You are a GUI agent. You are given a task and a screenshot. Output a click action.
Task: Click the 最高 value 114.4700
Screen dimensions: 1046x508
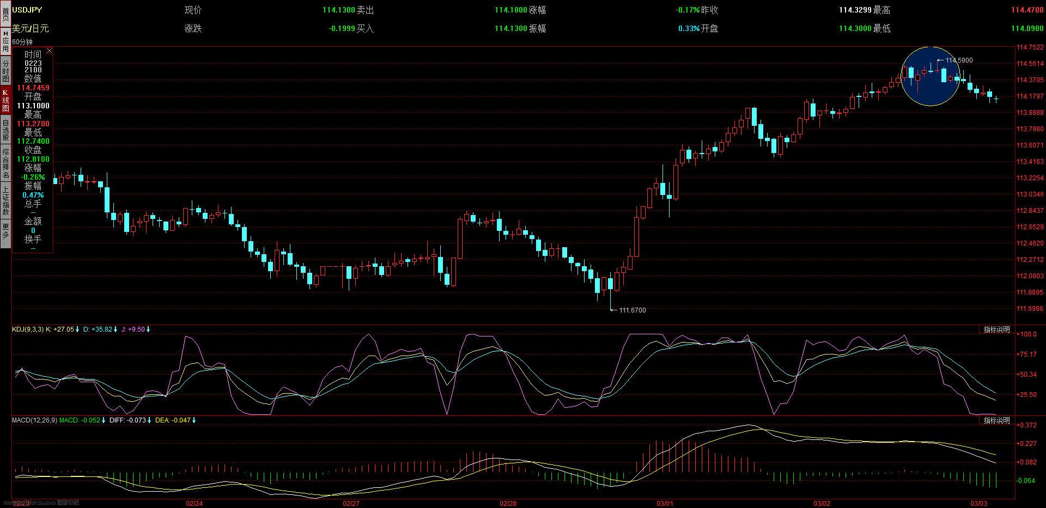[1027, 10]
